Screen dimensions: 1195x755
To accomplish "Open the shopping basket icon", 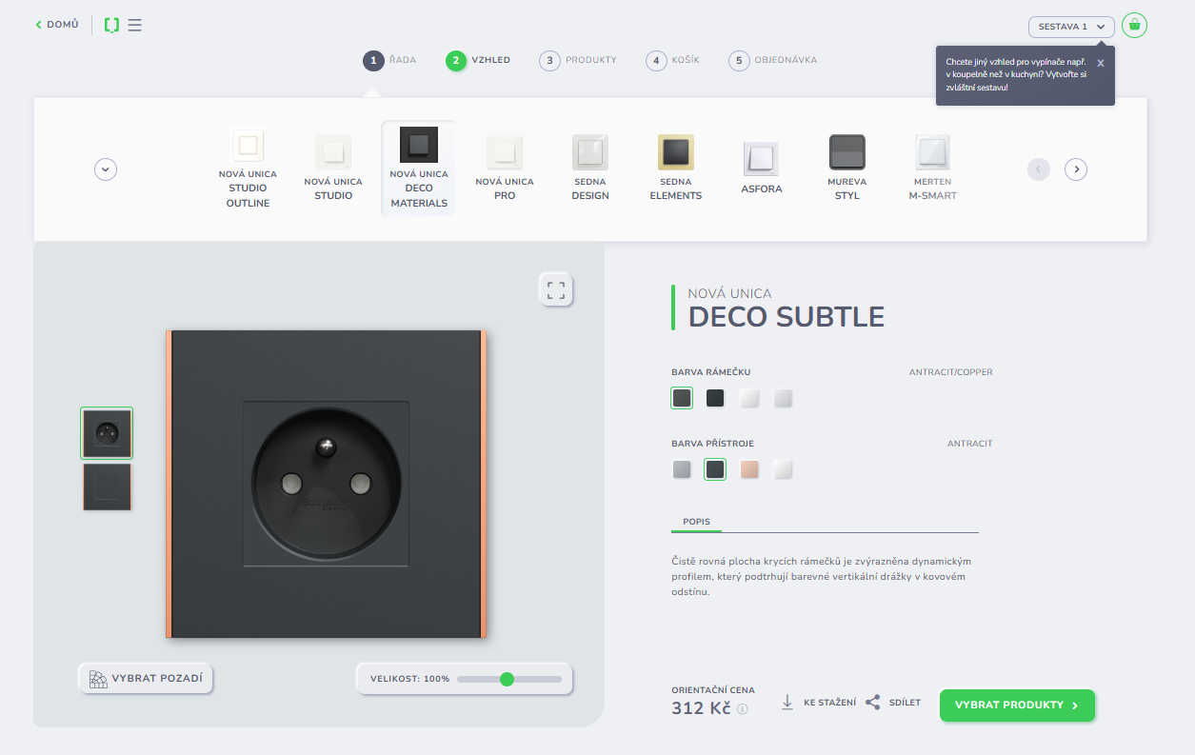I will (1133, 26).
